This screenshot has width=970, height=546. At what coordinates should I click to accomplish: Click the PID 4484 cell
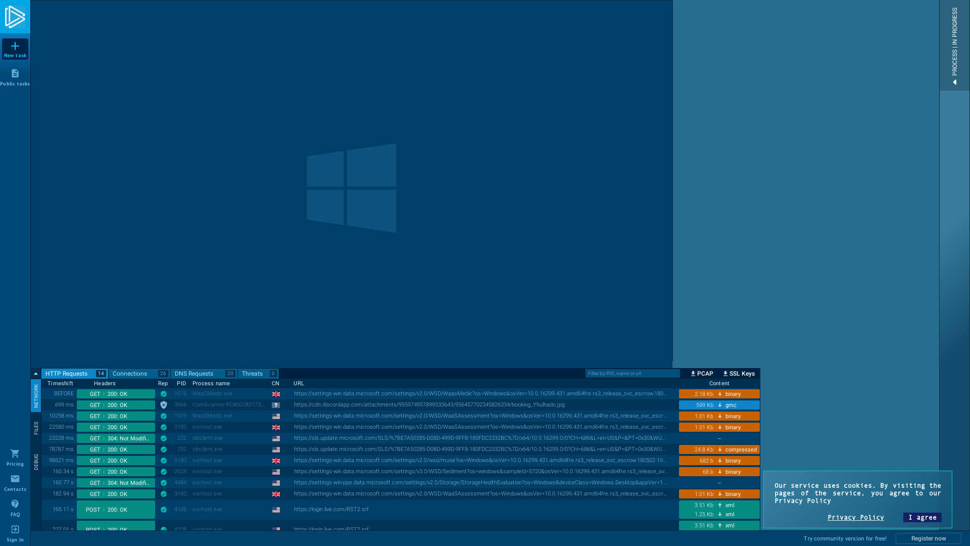click(180, 483)
